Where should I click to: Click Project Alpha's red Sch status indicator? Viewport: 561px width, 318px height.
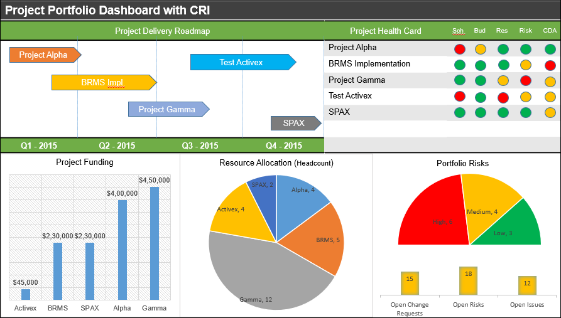click(459, 49)
